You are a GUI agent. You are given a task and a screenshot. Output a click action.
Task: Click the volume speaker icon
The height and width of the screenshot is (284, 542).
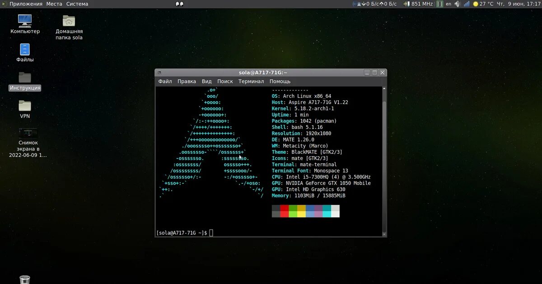pyautogui.click(x=457, y=4)
